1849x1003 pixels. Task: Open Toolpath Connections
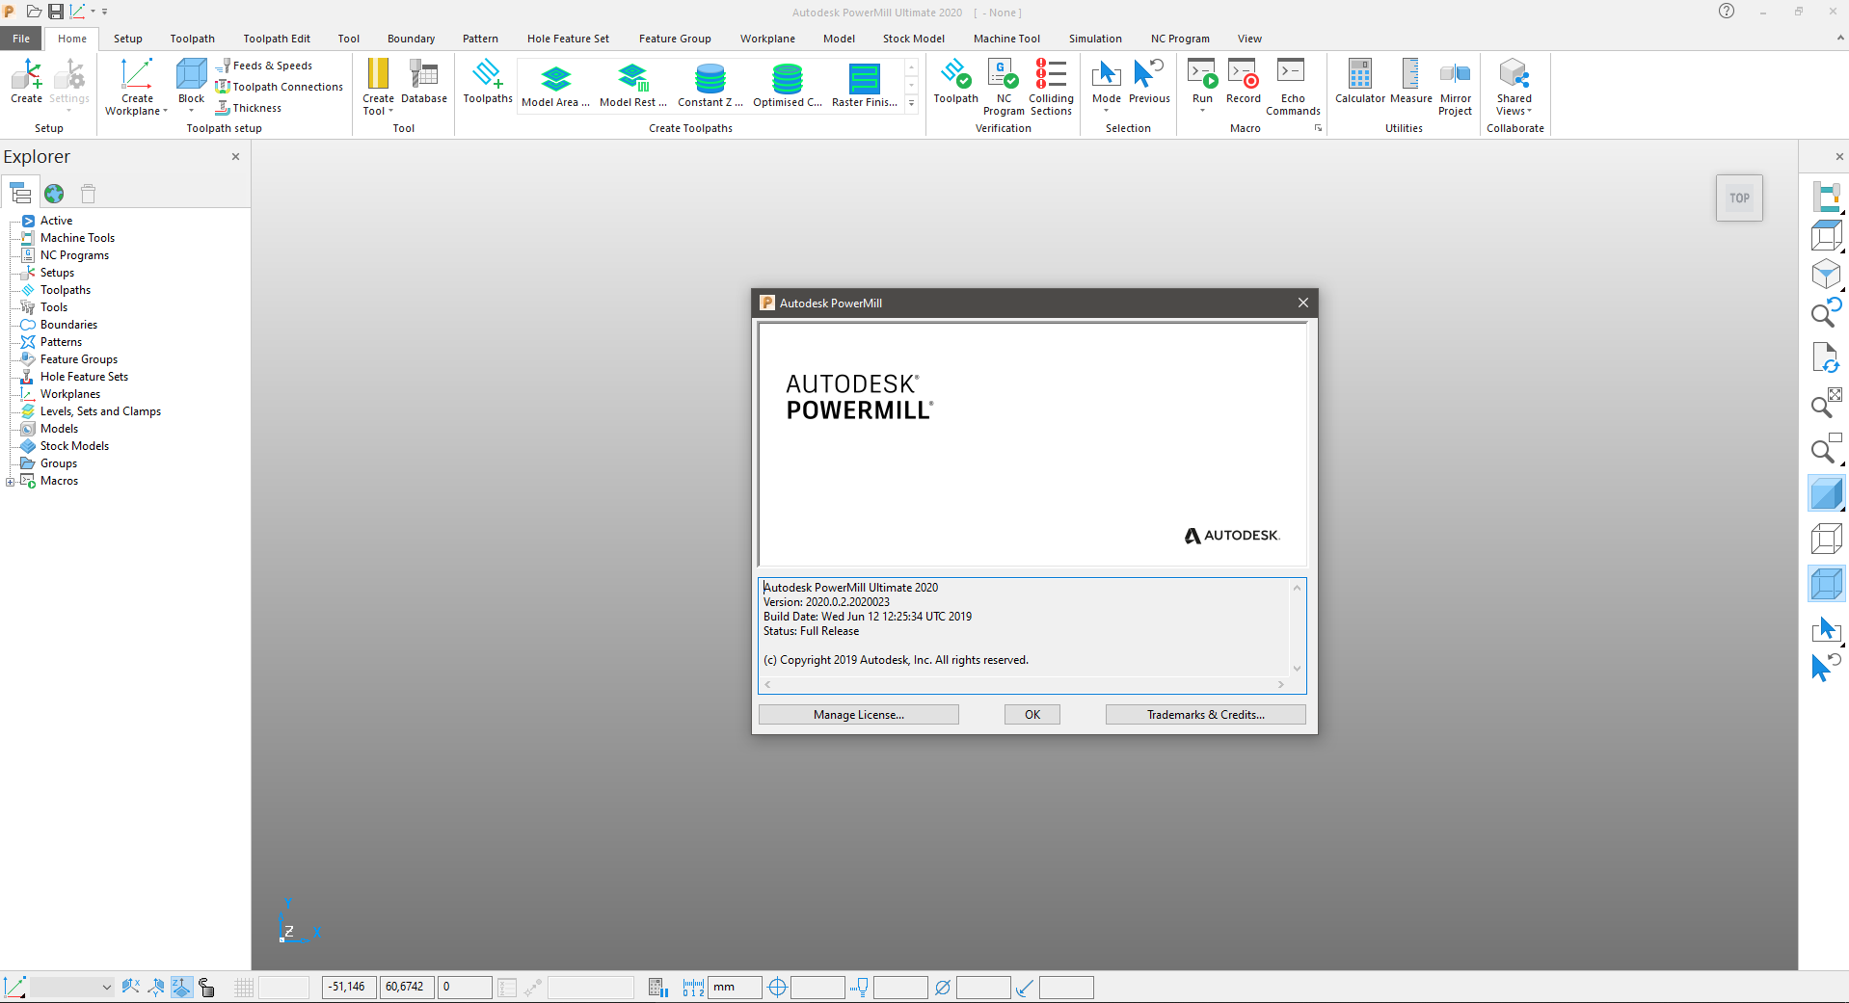point(280,87)
